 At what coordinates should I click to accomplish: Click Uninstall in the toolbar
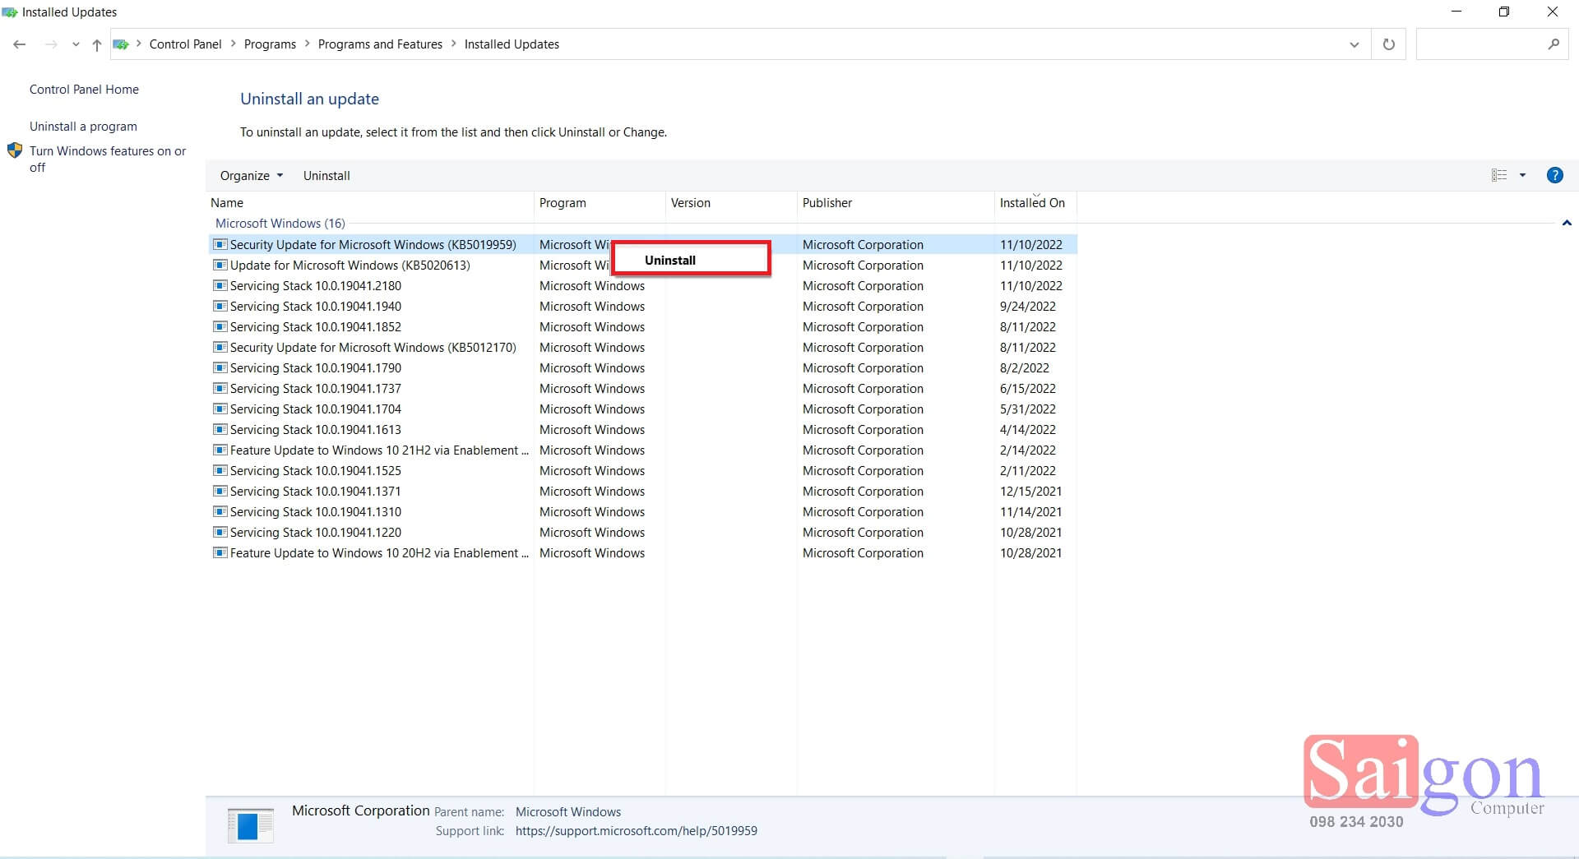click(x=326, y=175)
